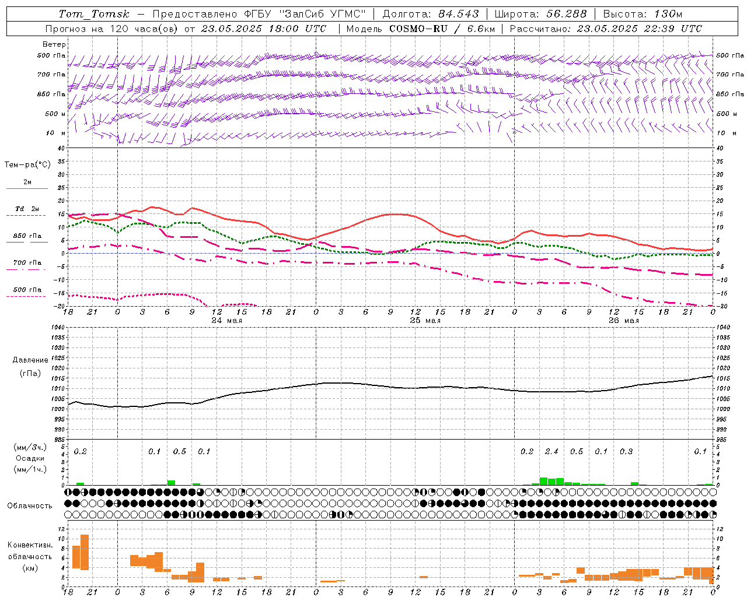Viewport: 747px width, 597px height.
Task: Click the 26 мая date label
Action: coord(624,321)
